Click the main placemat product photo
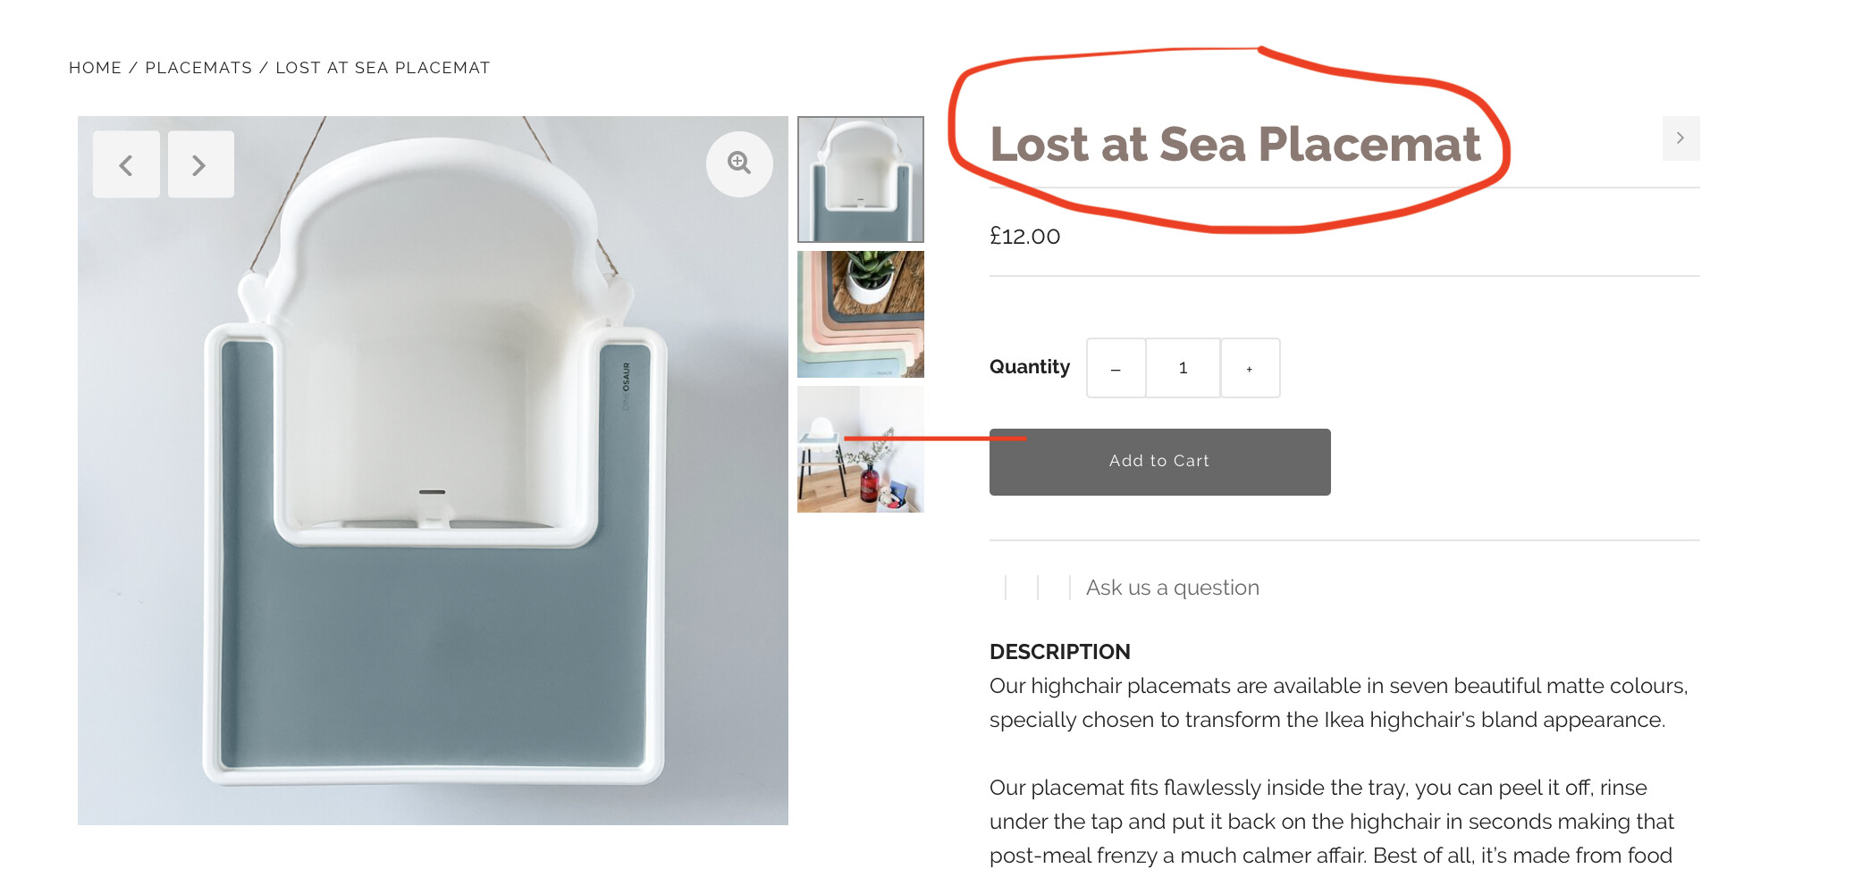Screen dimensions: 1870x877 click(433, 536)
